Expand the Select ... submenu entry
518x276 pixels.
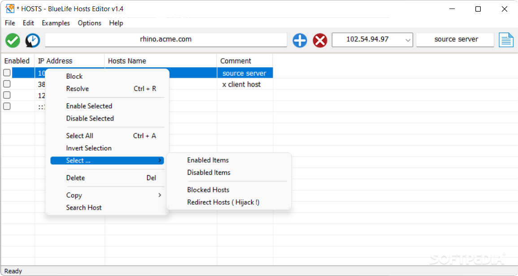(x=107, y=160)
